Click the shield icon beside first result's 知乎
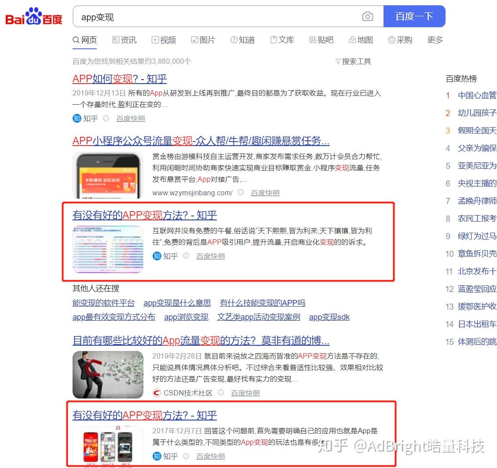This screenshot has width=497, height=468. pyautogui.click(x=106, y=118)
